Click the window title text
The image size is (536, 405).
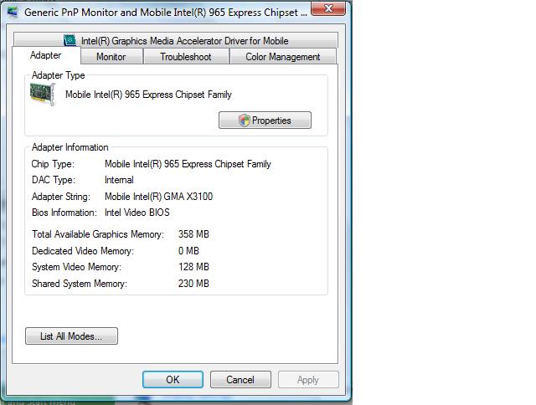tap(166, 13)
